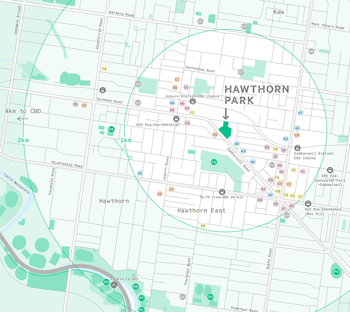Click the orange C4 marker
Viewport: 350px width, 312px height.
point(171,189)
